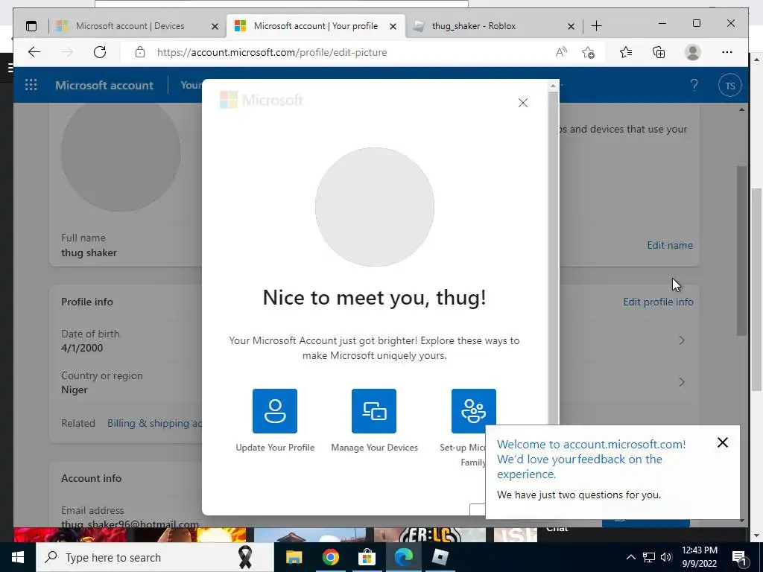
Task: Switch to the thug_shaker Roblox tab
Action: [x=473, y=26]
